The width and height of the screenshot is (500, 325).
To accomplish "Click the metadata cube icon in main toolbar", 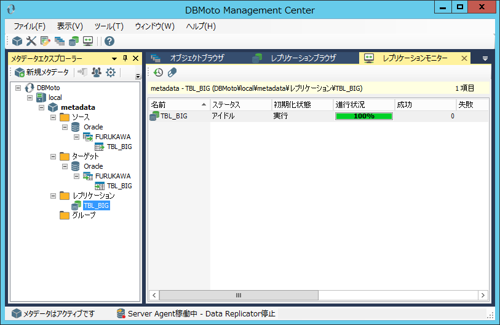I will coord(17,41).
